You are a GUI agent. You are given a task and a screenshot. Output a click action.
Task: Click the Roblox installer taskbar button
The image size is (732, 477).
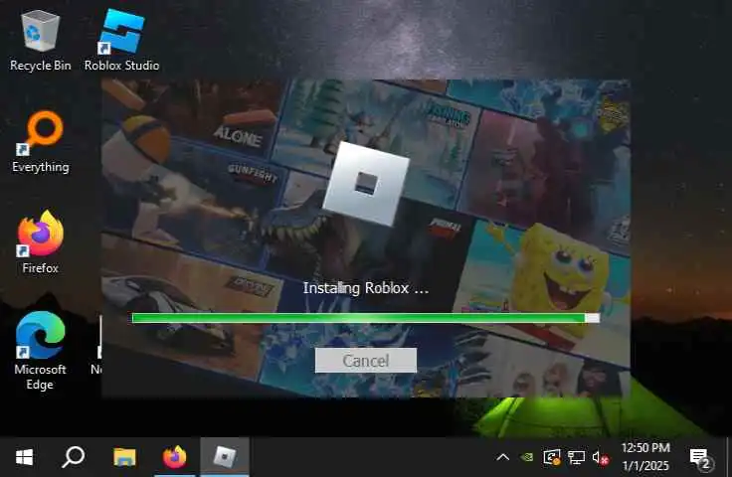point(225,457)
